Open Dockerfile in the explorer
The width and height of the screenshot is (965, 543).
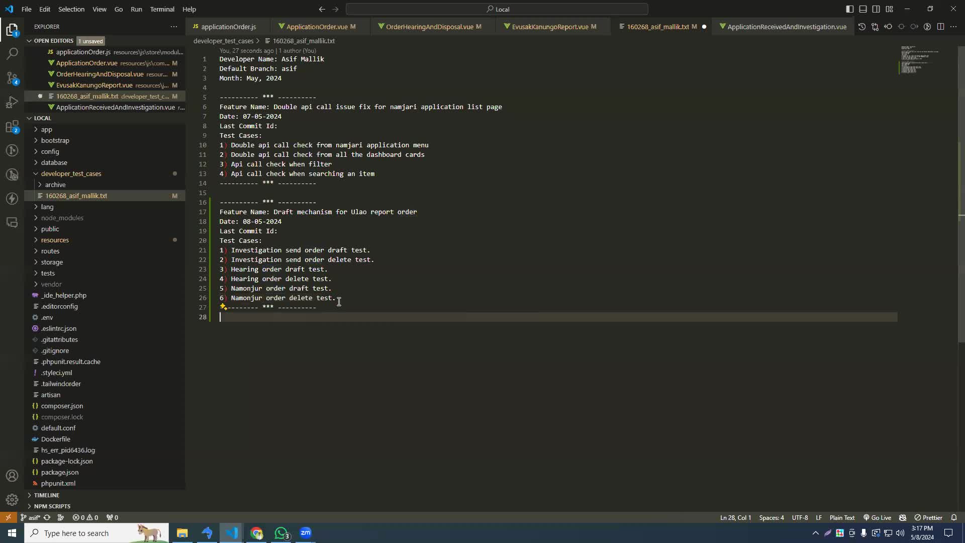click(55, 439)
